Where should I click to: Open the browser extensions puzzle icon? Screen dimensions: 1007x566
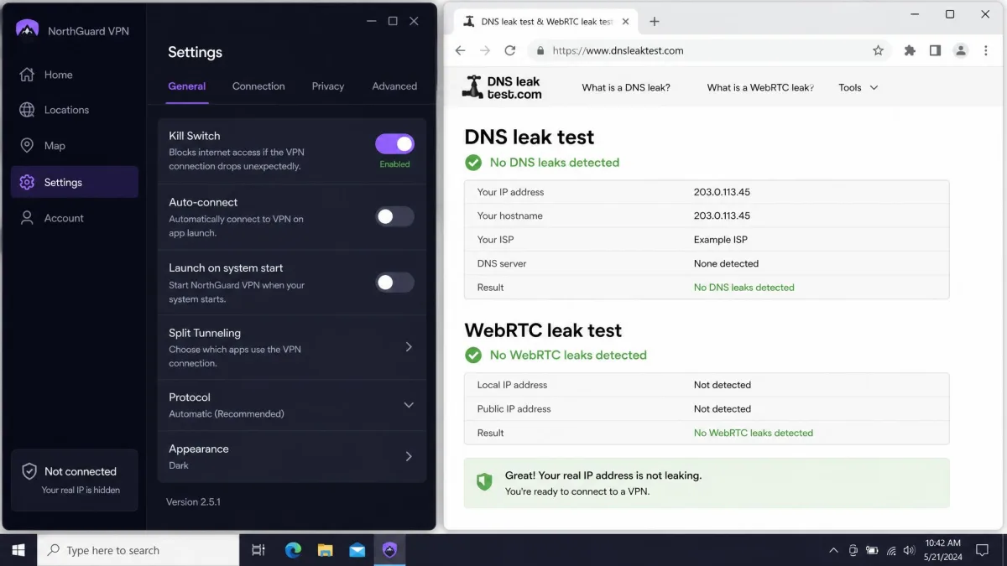910,50
